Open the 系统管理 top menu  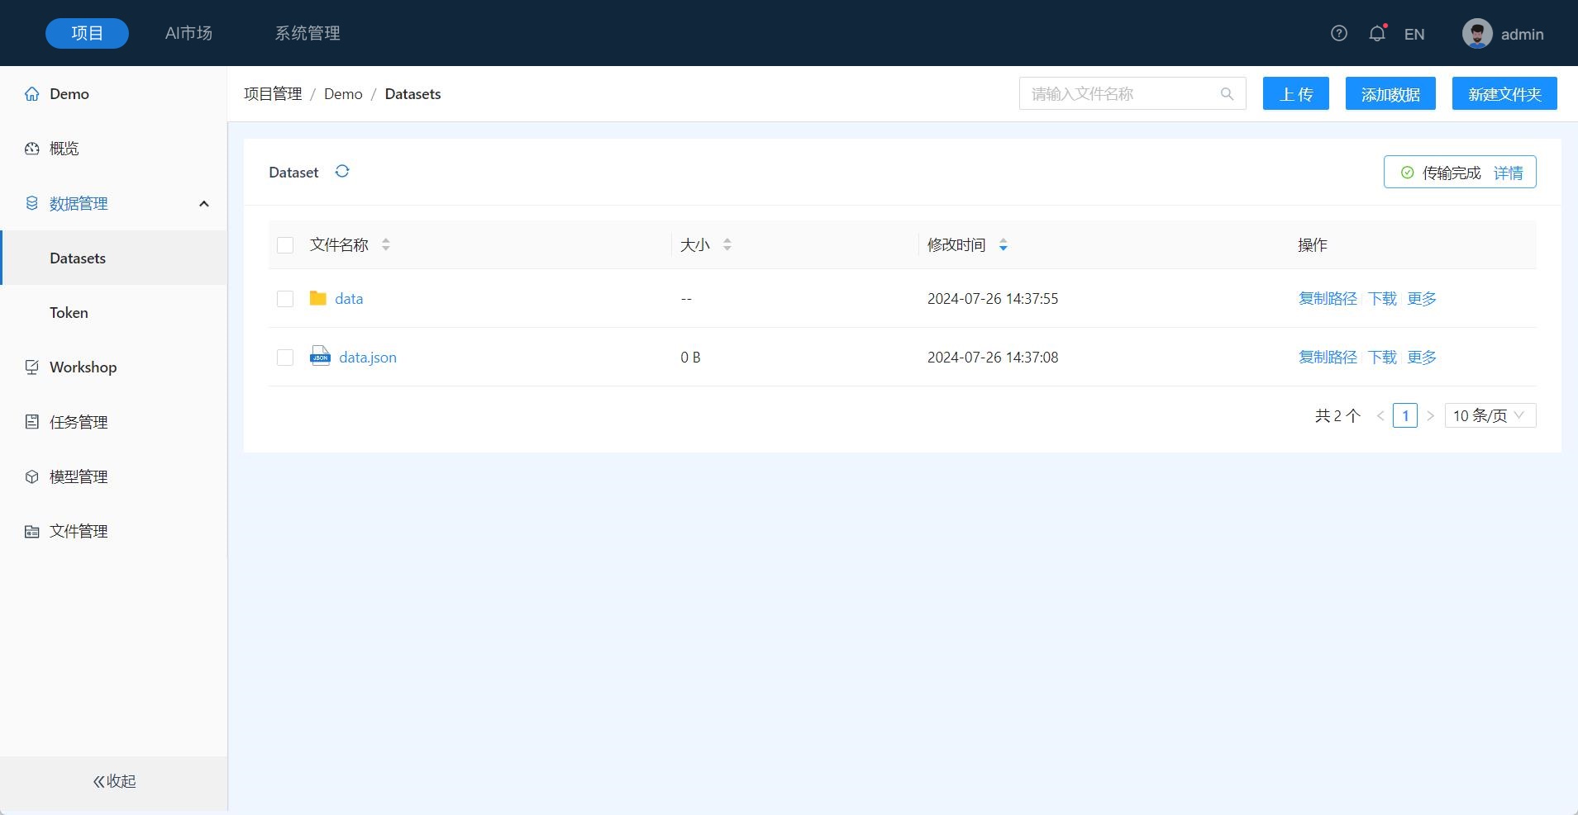tap(307, 33)
